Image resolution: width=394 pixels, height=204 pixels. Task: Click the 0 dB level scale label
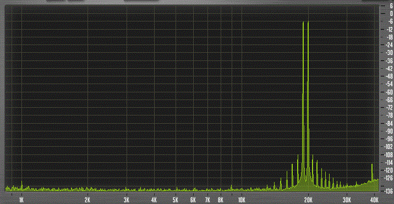(391, 14)
